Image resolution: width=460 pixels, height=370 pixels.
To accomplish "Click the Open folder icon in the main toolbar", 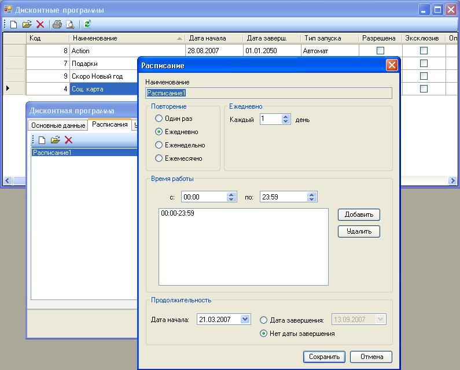I will point(27,24).
